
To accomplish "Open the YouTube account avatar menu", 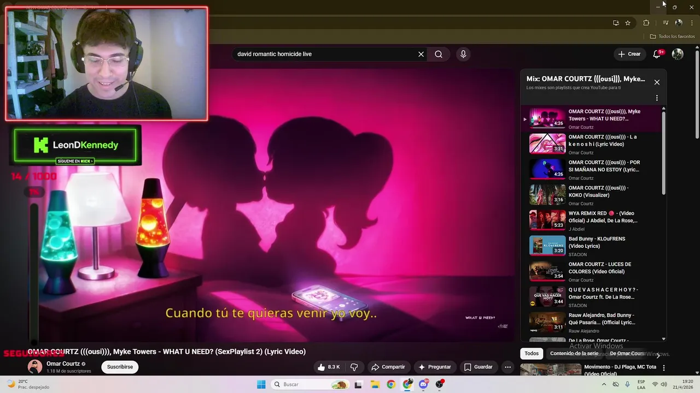I will coord(678,54).
